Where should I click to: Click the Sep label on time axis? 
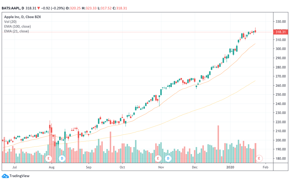tap(89, 167)
